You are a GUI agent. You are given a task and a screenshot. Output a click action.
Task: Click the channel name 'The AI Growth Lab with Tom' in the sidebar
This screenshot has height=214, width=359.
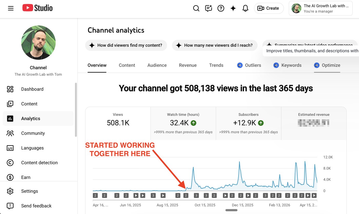coord(38,74)
